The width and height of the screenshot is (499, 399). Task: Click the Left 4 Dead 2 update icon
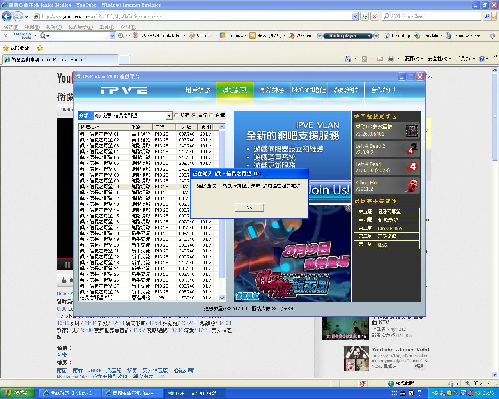pyautogui.click(x=412, y=149)
